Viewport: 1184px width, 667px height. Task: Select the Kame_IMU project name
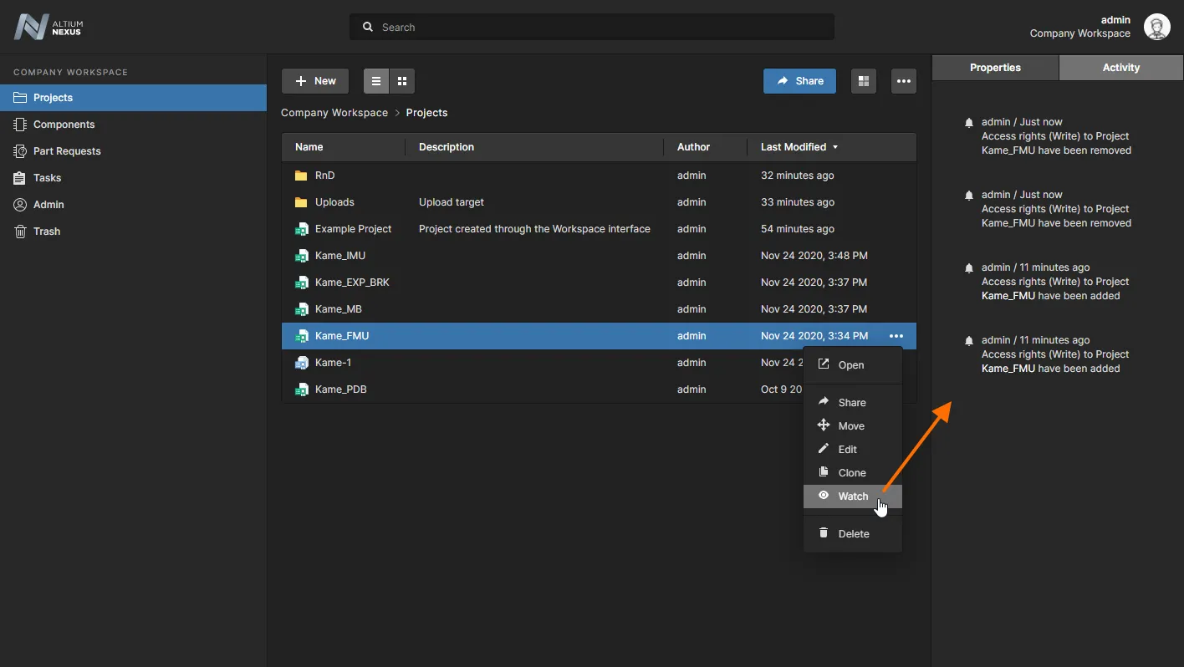click(340, 256)
